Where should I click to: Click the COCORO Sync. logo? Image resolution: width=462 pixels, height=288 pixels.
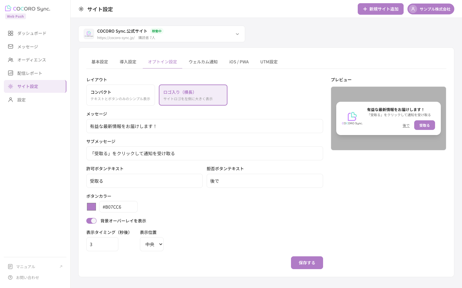click(x=28, y=8)
